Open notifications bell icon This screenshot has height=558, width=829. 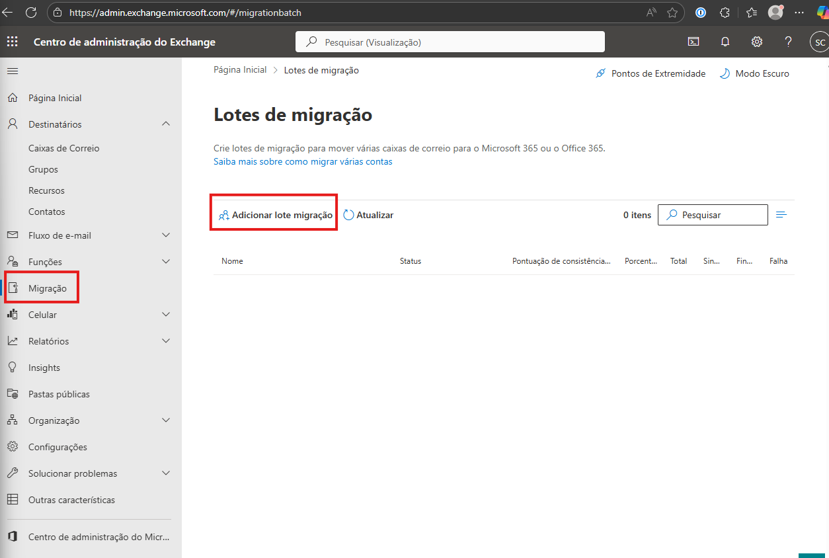tap(725, 42)
